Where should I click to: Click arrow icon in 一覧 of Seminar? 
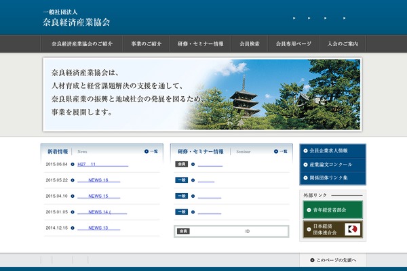click(276, 152)
